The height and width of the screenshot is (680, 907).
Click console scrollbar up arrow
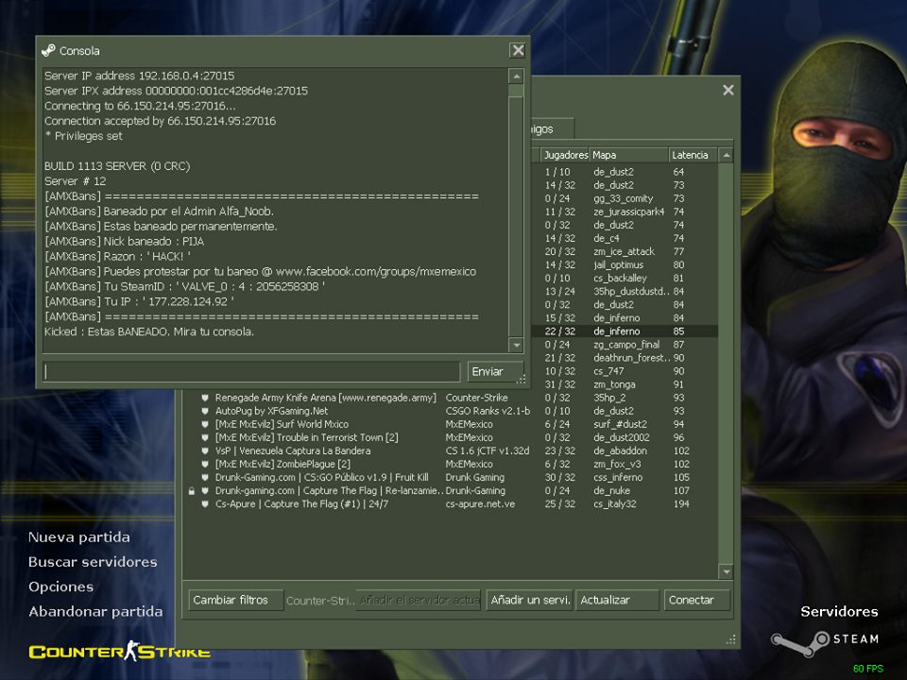pyautogui.click(x=517, y=76)
